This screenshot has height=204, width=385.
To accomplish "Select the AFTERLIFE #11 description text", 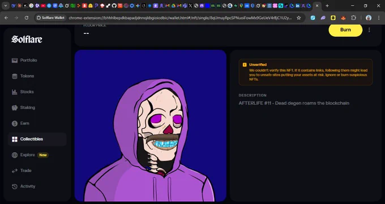I will click(x=294, y=103).
